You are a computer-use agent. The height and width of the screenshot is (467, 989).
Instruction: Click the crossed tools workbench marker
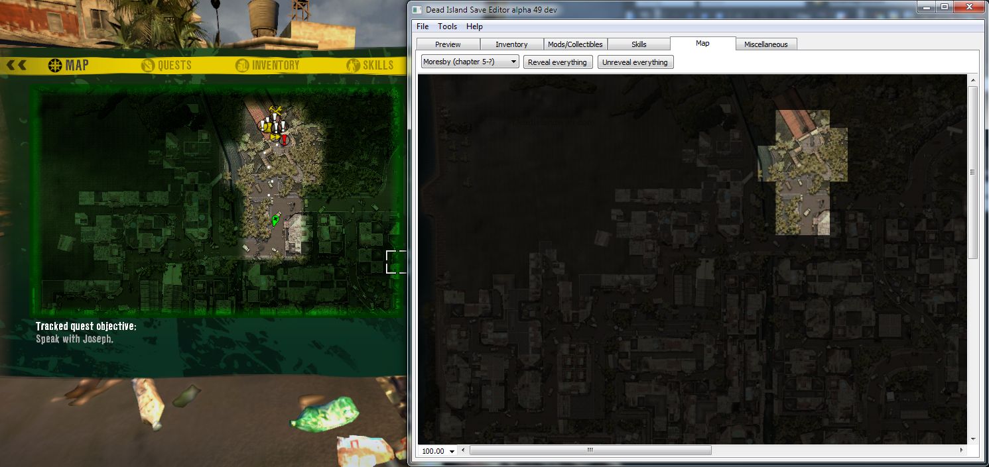point(276,111)
